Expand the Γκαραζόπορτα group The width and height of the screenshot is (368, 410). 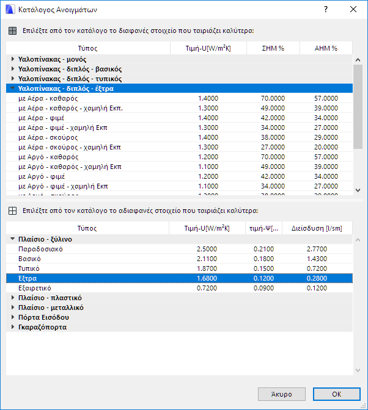pos(13,327)
